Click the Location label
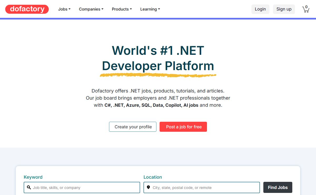The width and height of the screenshot is (316, 195). click(x=153, y=177)
